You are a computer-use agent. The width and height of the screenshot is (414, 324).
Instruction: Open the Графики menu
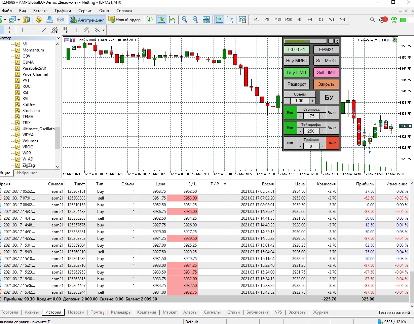point(63,10)
